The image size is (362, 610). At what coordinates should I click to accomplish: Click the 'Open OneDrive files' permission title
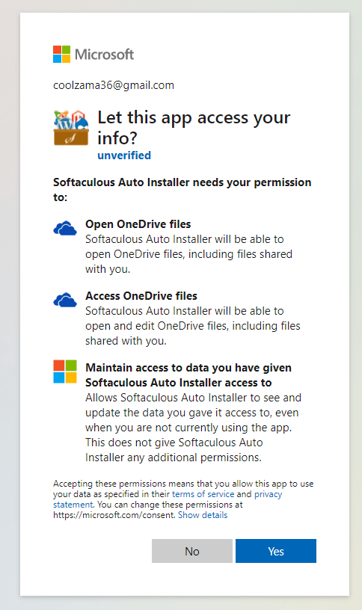pos(138,224)
